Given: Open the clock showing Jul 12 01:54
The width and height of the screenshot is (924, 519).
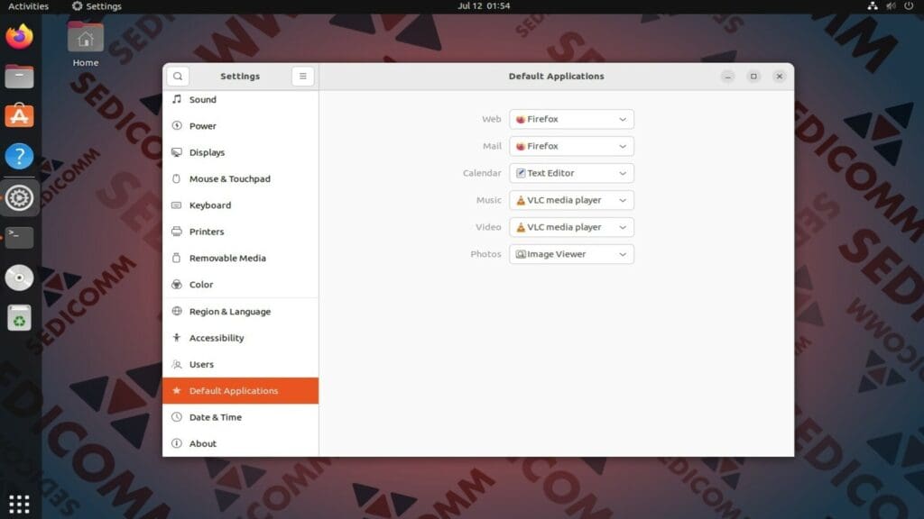Looking at the screenshot, I should click(x=484, y=6).
